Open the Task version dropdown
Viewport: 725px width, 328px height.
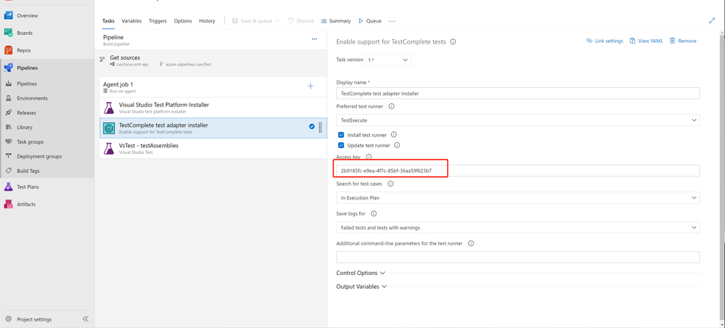click(x=388, y=60)
